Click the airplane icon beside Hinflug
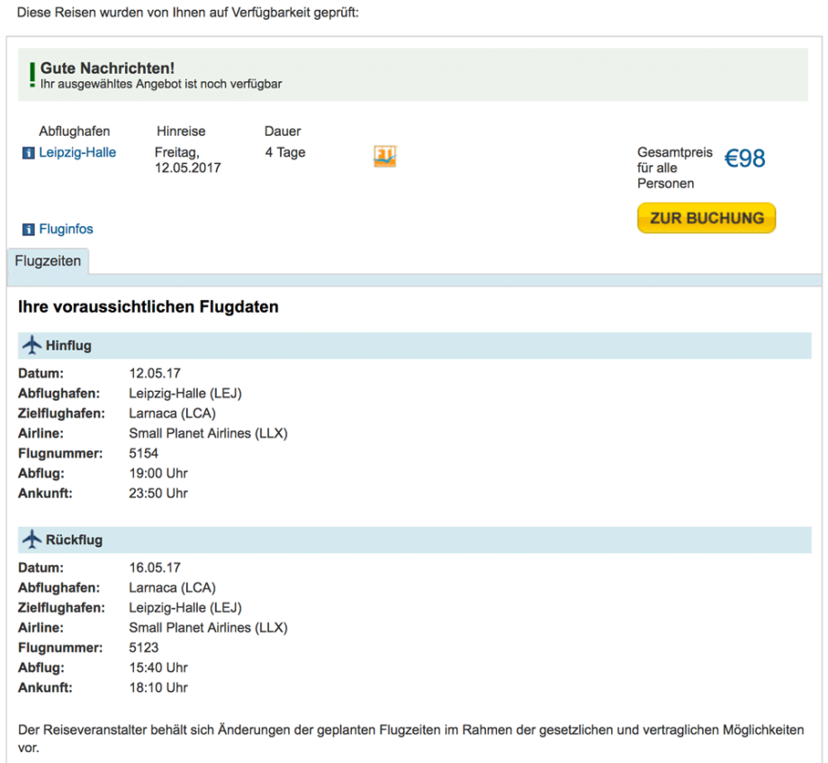Image resolution: width=828 pixels, height=763 pixels. (31, 345)
